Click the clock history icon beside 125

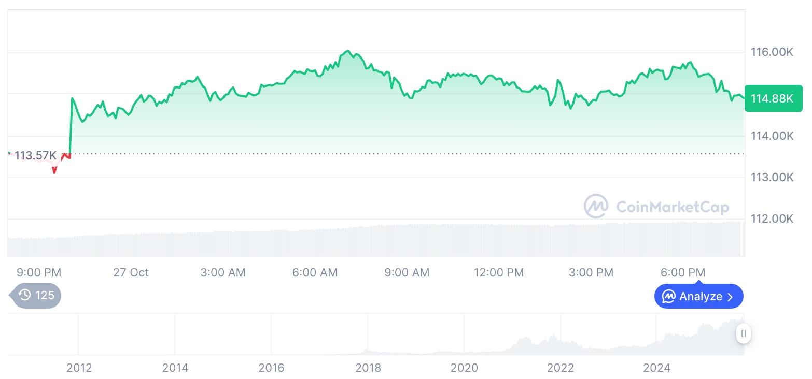pyautogui.click(x=25, y=296)
